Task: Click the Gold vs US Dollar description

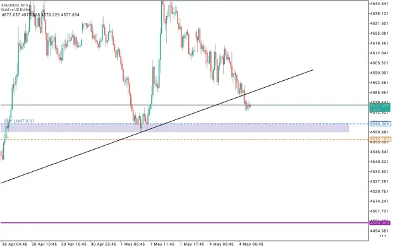Action: (16, 9)
